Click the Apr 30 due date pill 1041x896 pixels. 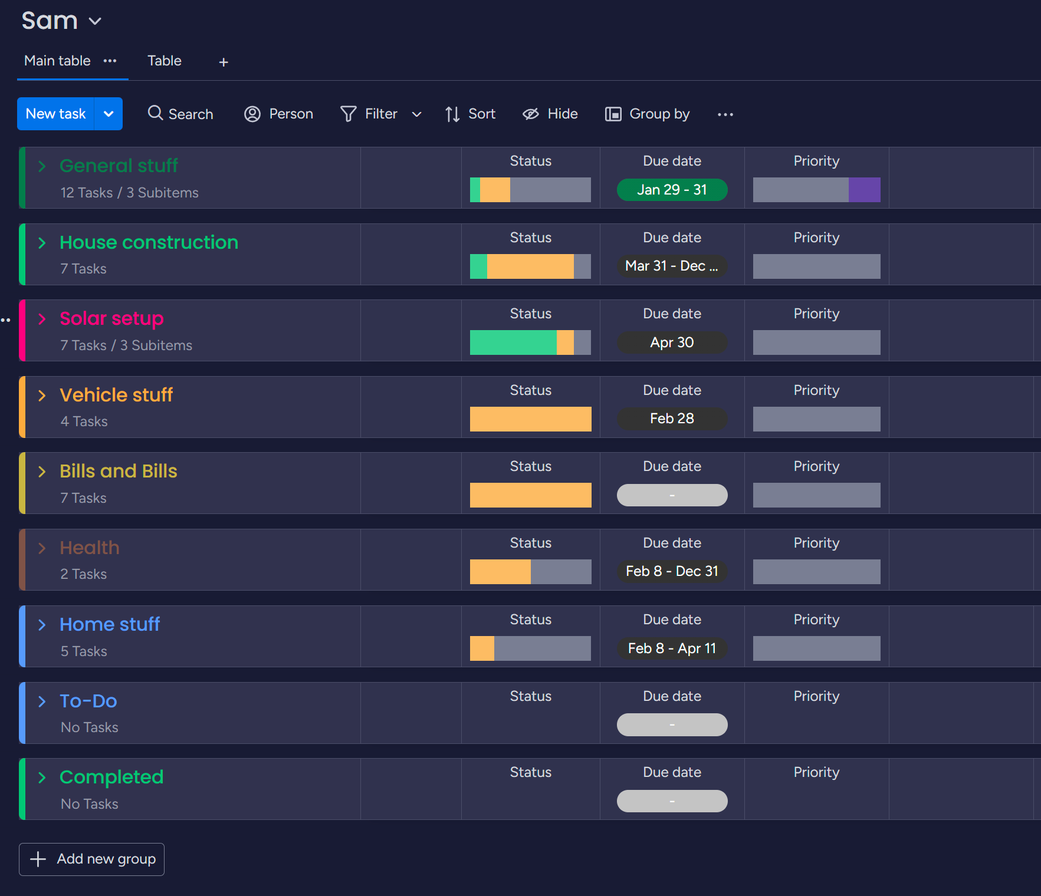coord(672,342)
